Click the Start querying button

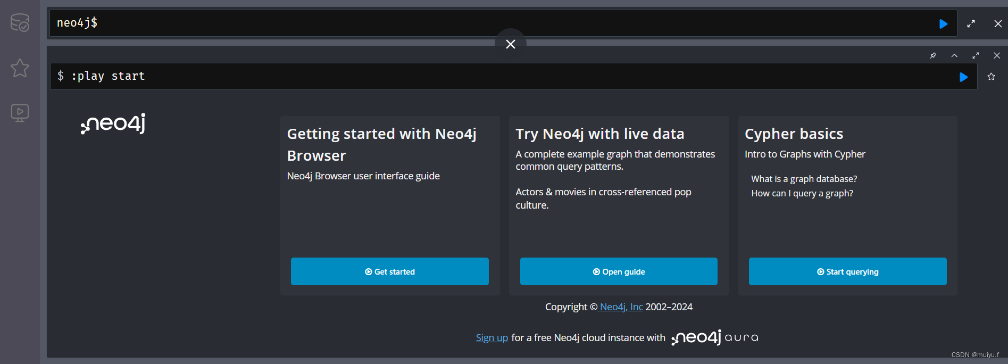pyautogui.click(x=848, y=271)
